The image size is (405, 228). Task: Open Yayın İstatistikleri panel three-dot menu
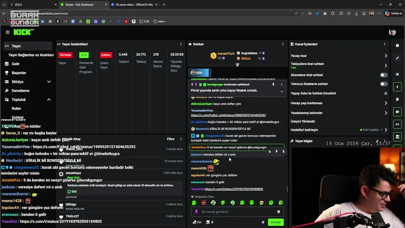(x=181, y=44)
